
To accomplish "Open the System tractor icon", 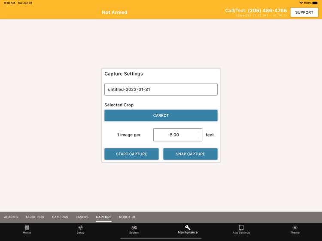I will coord(134,227).
